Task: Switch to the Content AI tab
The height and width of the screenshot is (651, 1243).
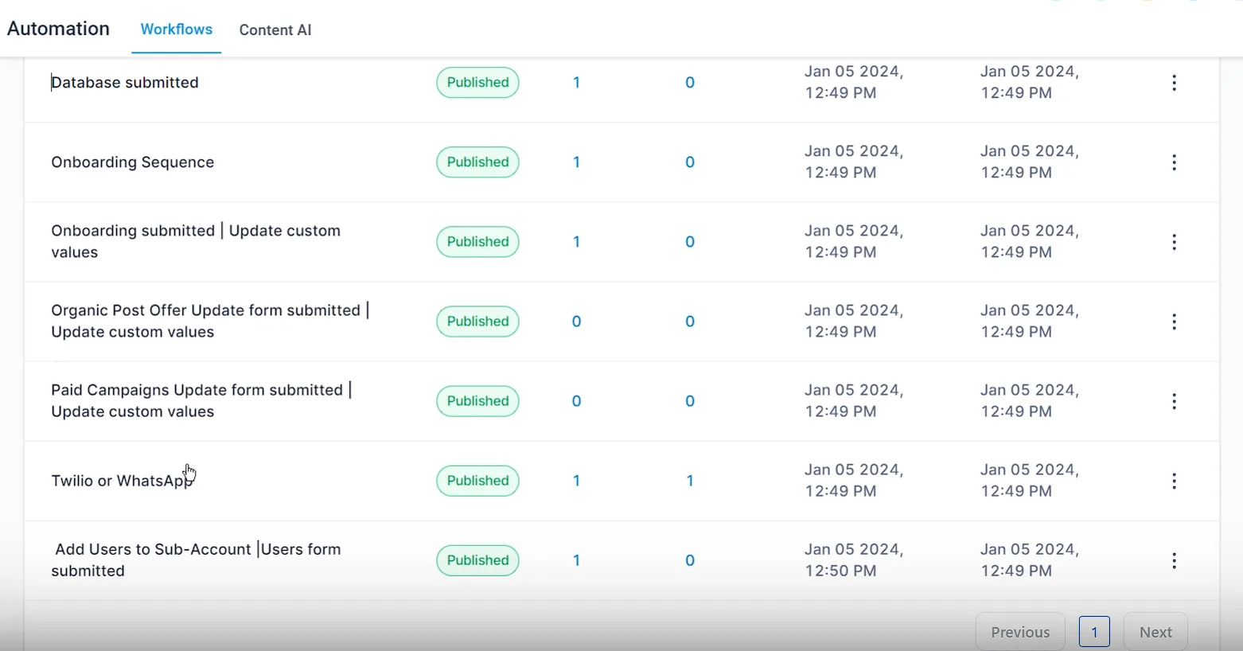Action: click(x=275, y=30)
